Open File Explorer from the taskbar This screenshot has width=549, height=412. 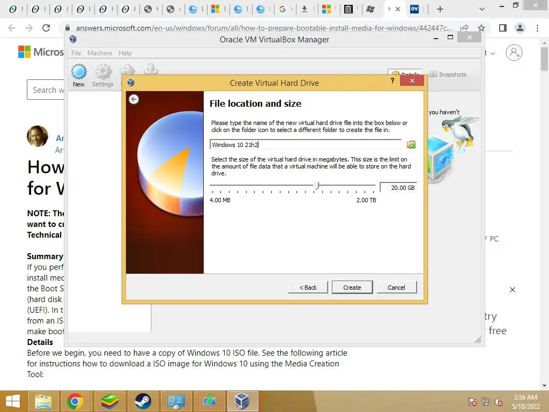[x=43, y=401]
